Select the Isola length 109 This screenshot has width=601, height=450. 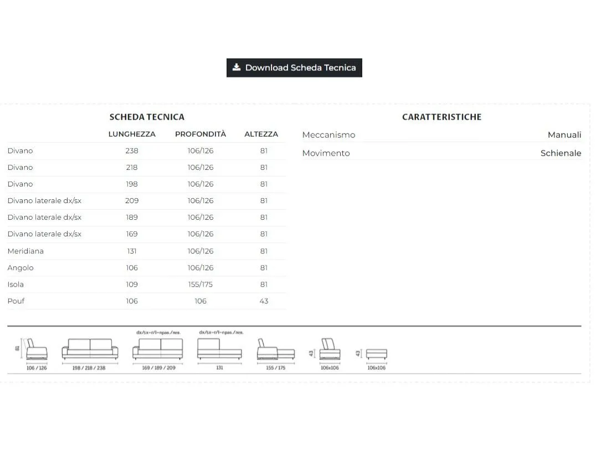(x=132, y=285)
